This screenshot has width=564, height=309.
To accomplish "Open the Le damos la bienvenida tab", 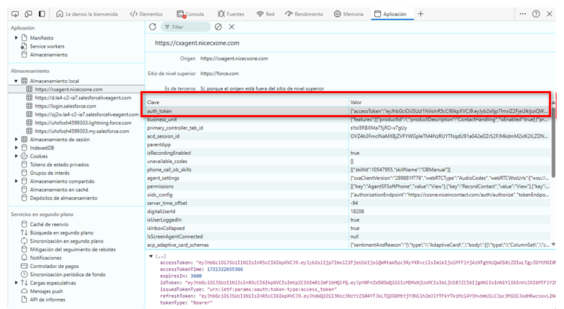I will click(x=87, y=14).
